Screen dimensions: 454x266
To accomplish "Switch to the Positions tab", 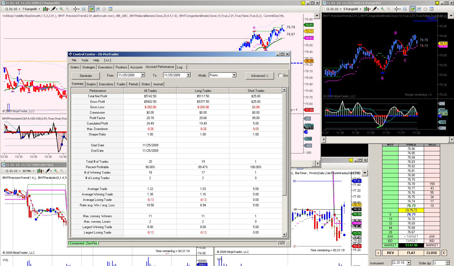I will click(121, 67).
